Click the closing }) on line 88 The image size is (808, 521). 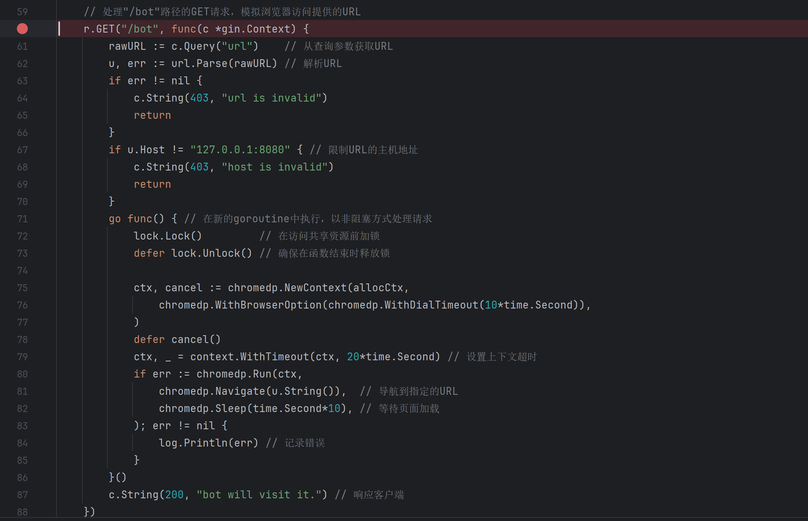click(89, 512)
